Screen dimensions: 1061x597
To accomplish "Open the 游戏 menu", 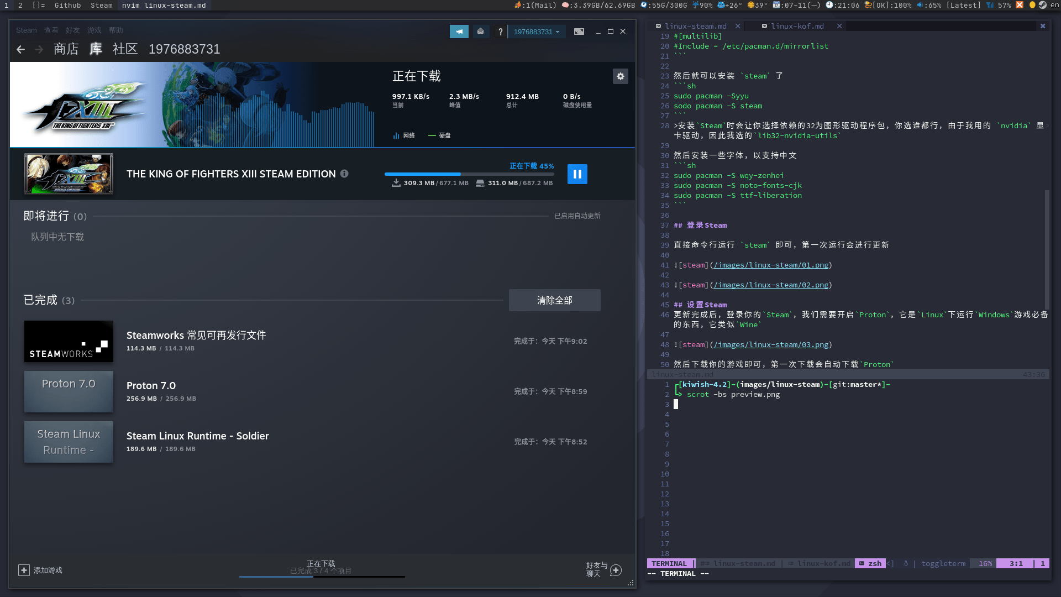I will (94, 30).
